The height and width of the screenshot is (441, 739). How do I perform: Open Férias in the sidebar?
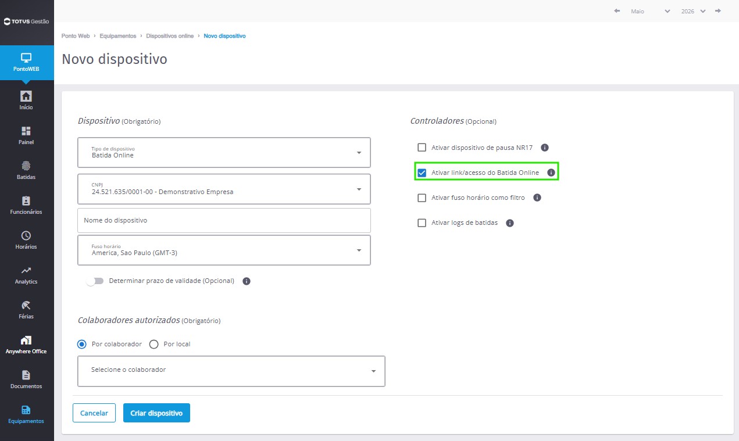(x=26, y=309)
